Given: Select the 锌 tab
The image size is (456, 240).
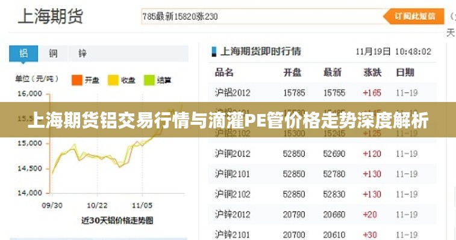Looking at the screenshot, I should [x=83, y=53].
